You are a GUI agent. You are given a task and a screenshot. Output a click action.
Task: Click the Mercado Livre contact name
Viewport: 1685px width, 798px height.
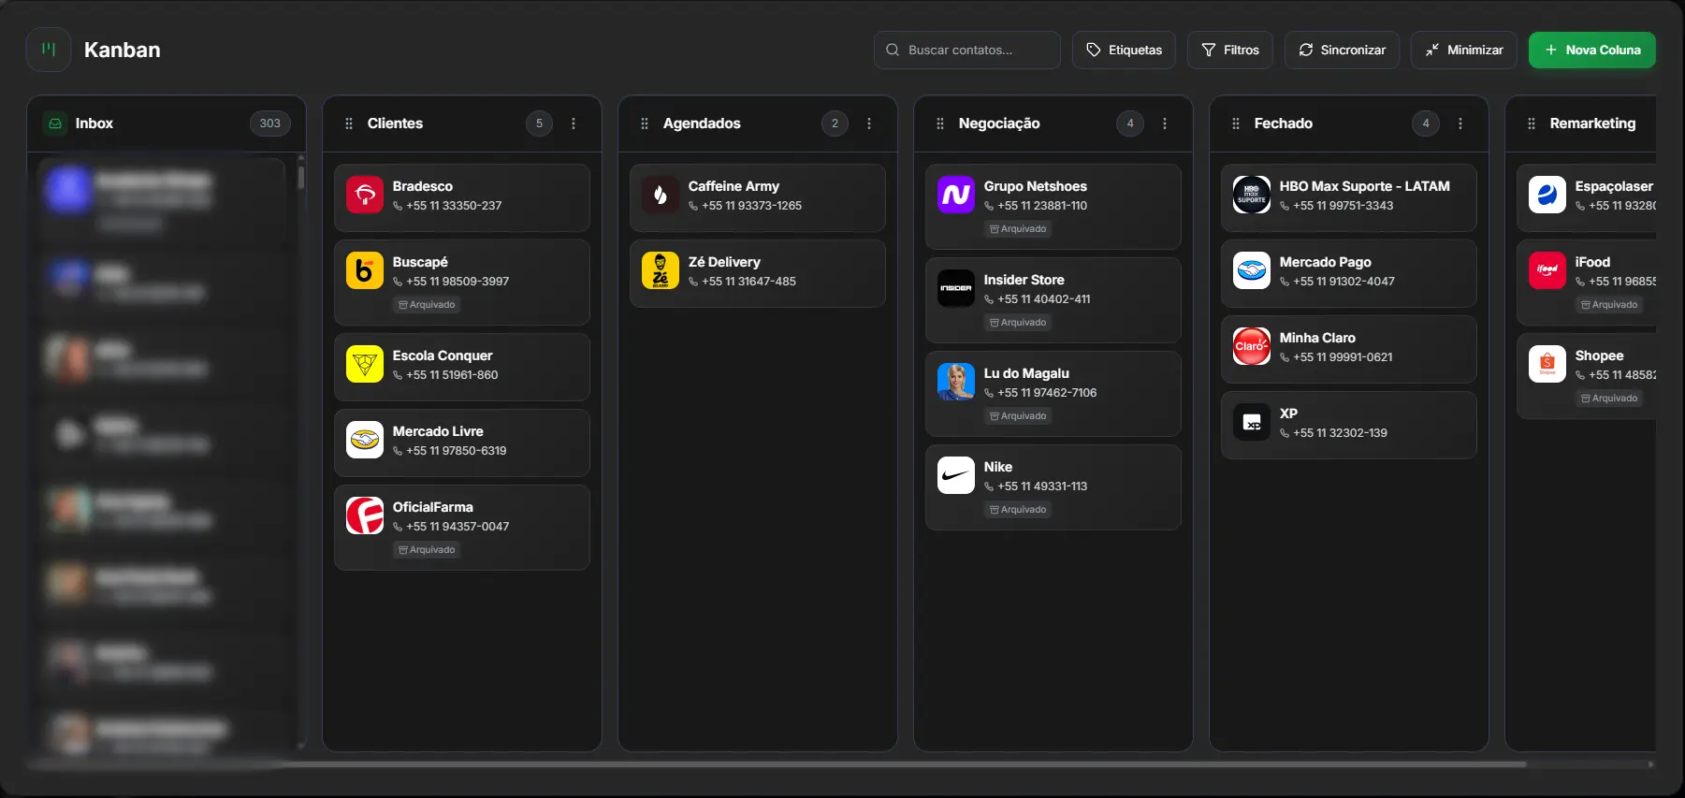pos(438,431)
